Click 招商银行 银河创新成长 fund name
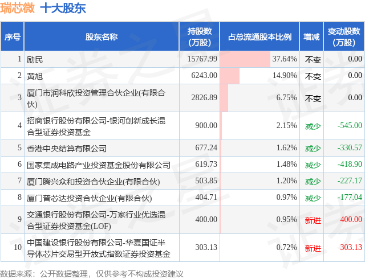This screenshot has height=279, width=365. 96,126
